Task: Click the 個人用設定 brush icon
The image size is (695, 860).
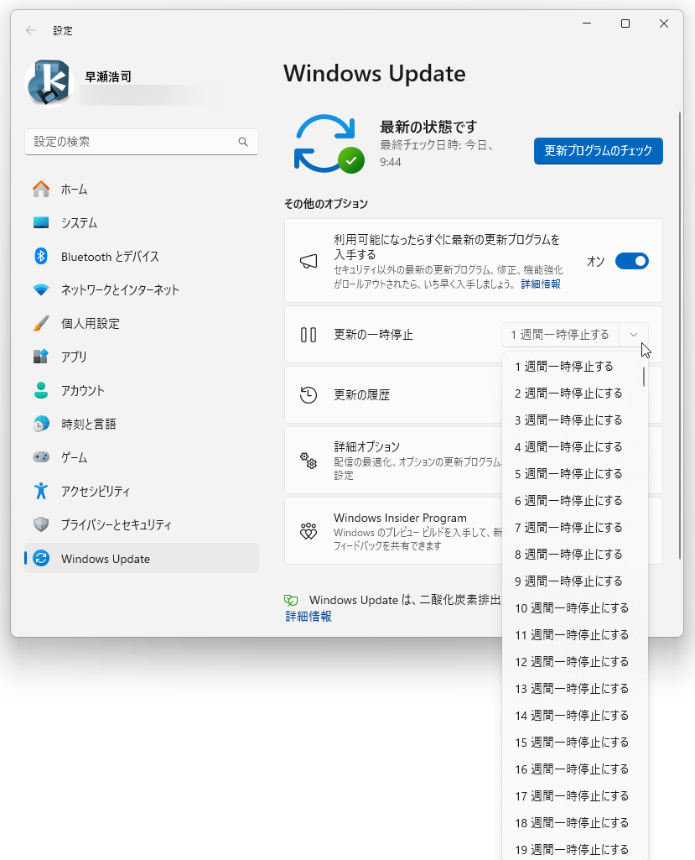Action: [x=41, y=323]
